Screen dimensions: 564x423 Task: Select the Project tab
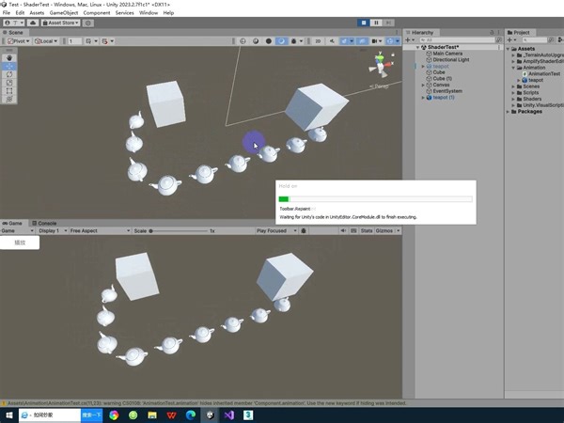[x=518, y=33]
